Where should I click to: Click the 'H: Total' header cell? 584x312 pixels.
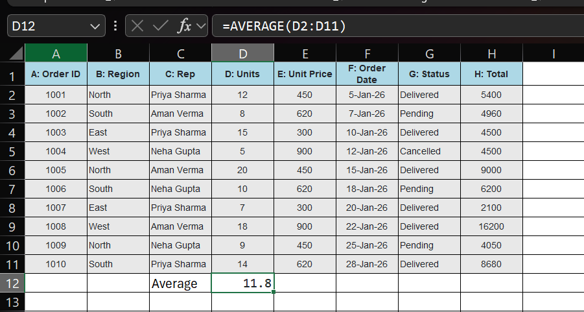[491, 74]
